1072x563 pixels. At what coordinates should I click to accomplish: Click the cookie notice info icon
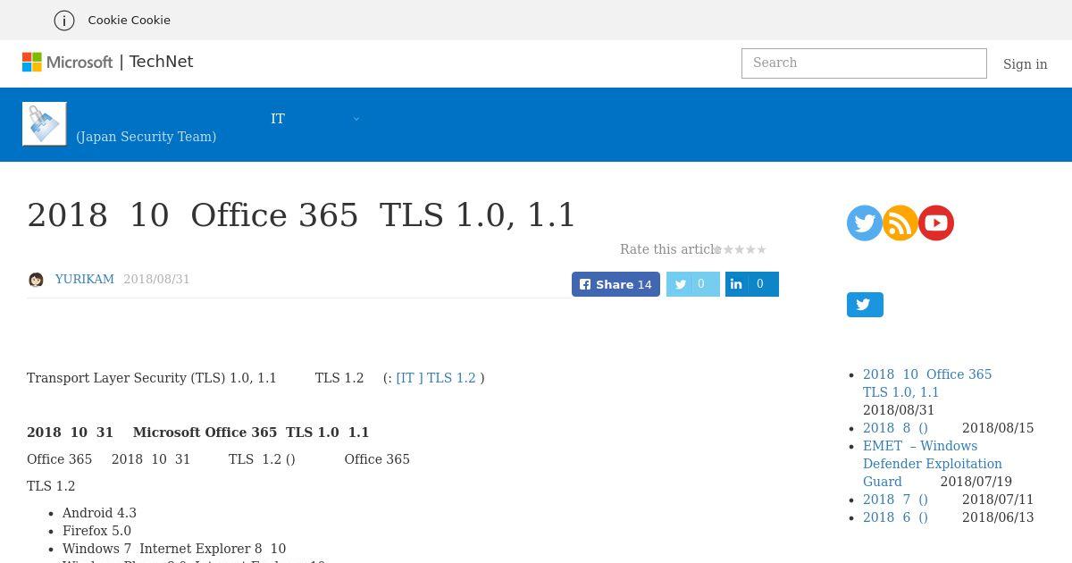coord(64,20)
